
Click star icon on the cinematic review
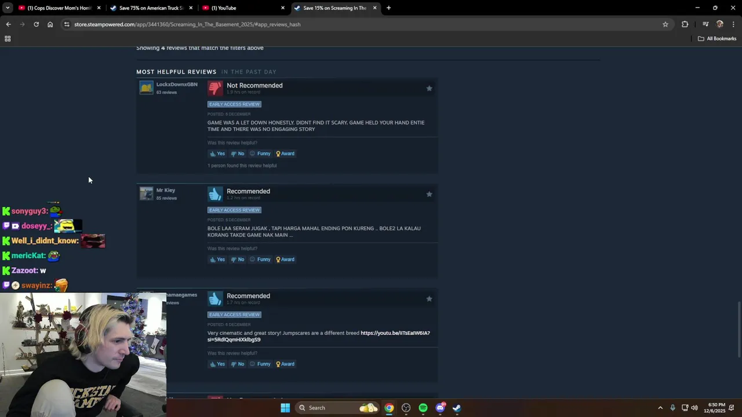[429, 299]
